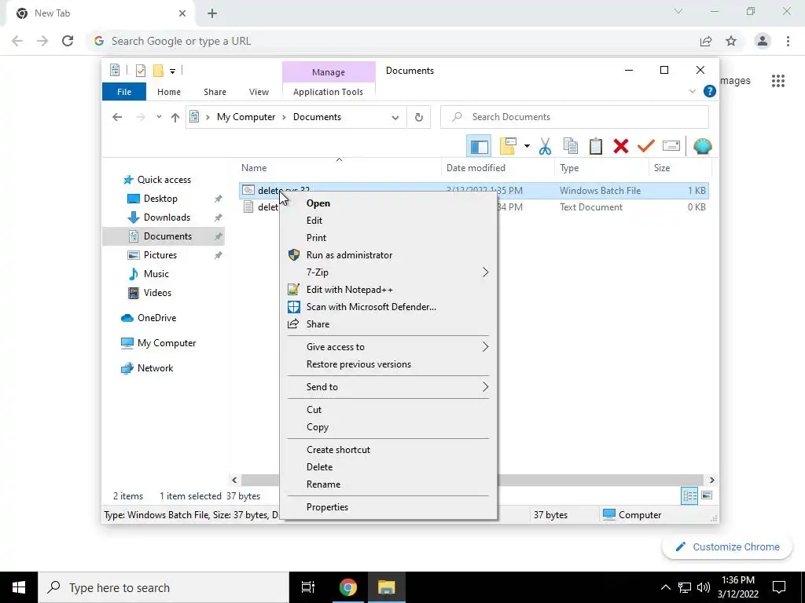Click the Paste clipboard icon in toolbar
The height and width of the screenshot is (603, 805).
click(596, 147)
